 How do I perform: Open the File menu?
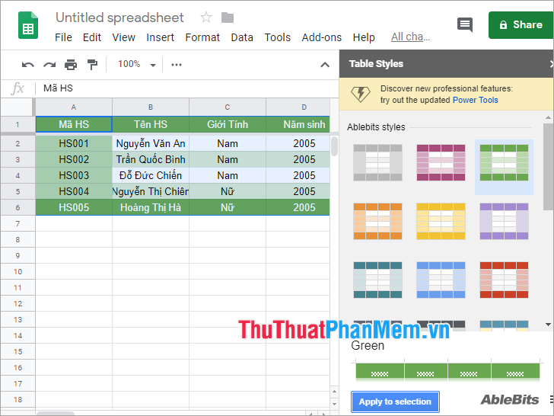tap(63, 37)
